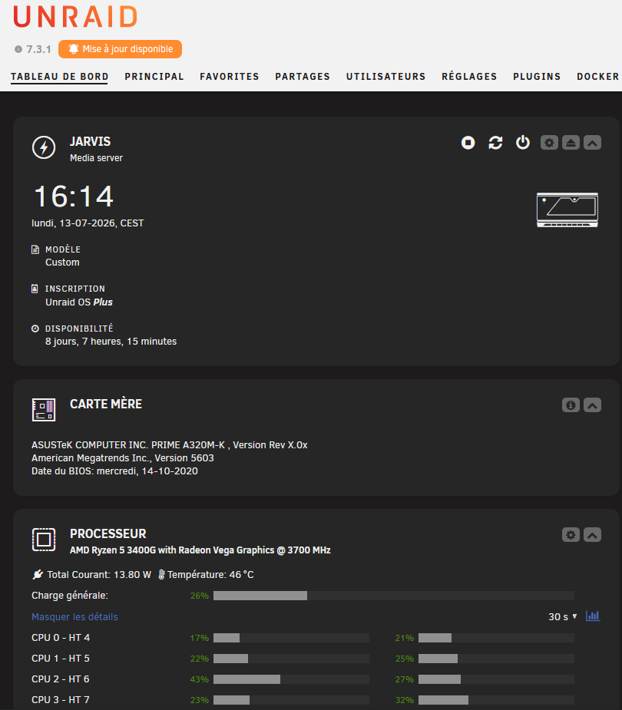Click the JARVIS lightning bolt server icon

(x=44, y=147)
